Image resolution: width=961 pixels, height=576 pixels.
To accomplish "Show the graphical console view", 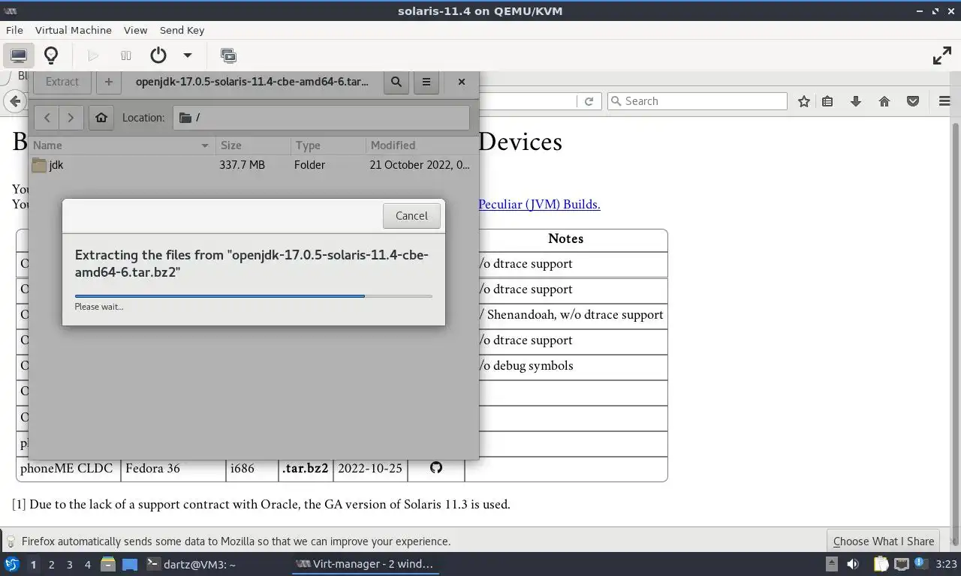I will (19, 55).
